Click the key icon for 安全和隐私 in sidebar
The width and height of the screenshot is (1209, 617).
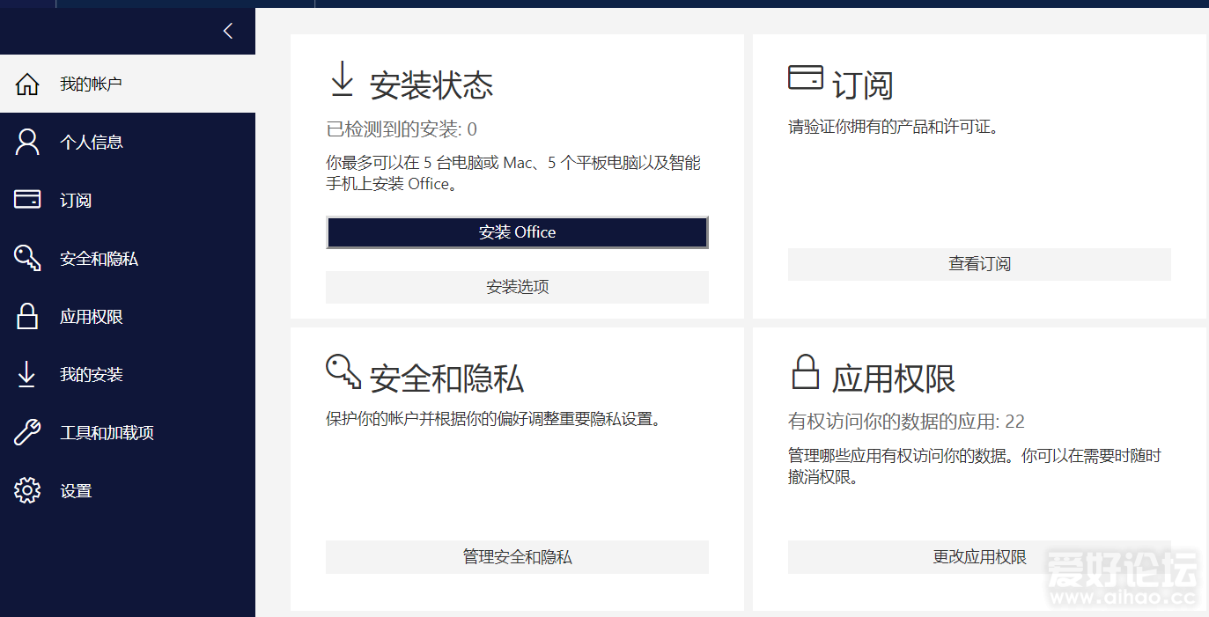[27, 258]
